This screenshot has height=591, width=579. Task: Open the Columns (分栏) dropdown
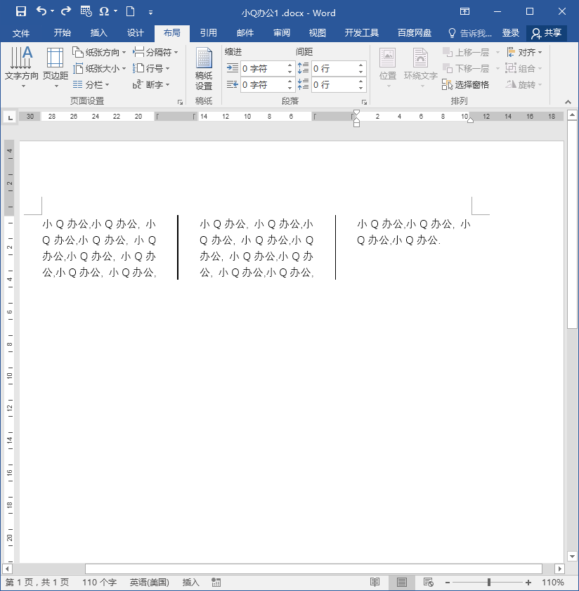(91, 85)
